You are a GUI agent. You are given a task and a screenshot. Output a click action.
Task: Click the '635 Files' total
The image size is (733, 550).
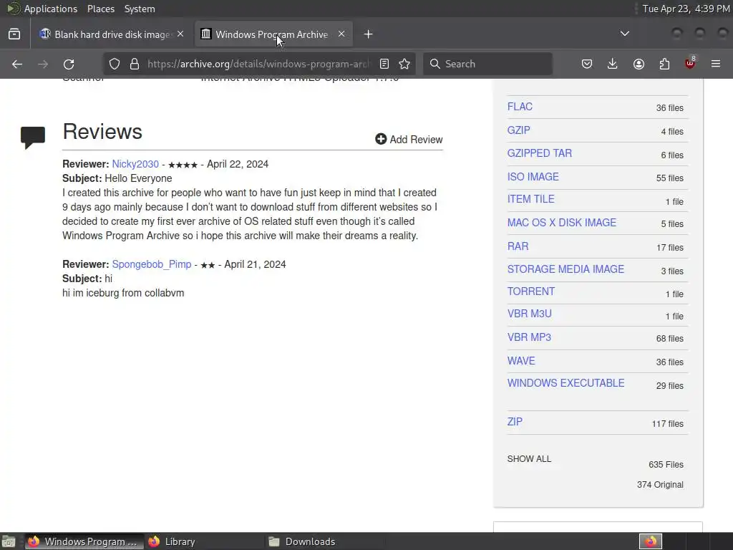tap(666, 464)
